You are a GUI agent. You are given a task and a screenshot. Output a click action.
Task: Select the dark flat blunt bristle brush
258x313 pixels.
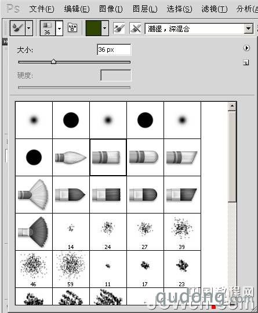[108, 195]
